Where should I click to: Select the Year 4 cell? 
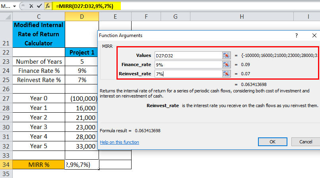(x=39, y=137)
